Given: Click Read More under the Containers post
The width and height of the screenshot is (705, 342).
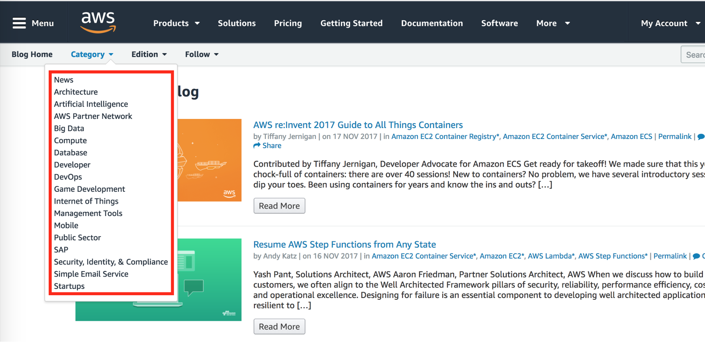Looking at the screenshot, I should pyautogui.click(x=279, y=206).
